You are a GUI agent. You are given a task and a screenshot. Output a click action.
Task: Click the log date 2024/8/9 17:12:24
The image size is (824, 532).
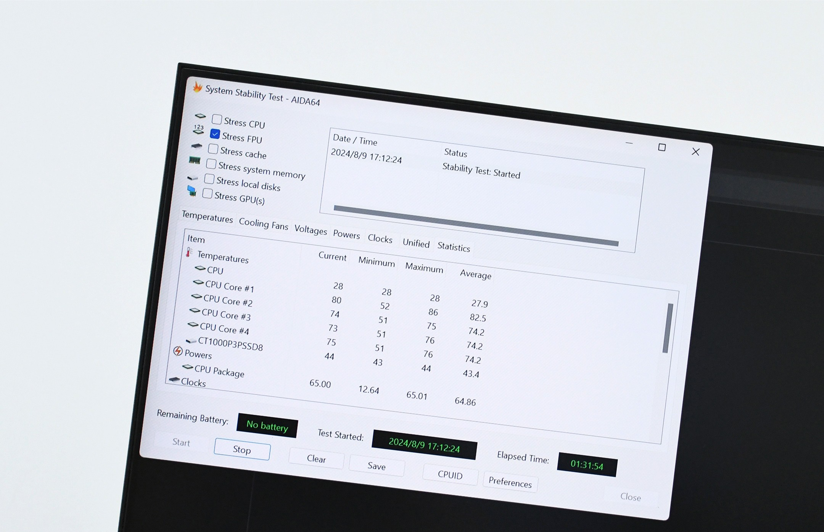click(366, 156)
